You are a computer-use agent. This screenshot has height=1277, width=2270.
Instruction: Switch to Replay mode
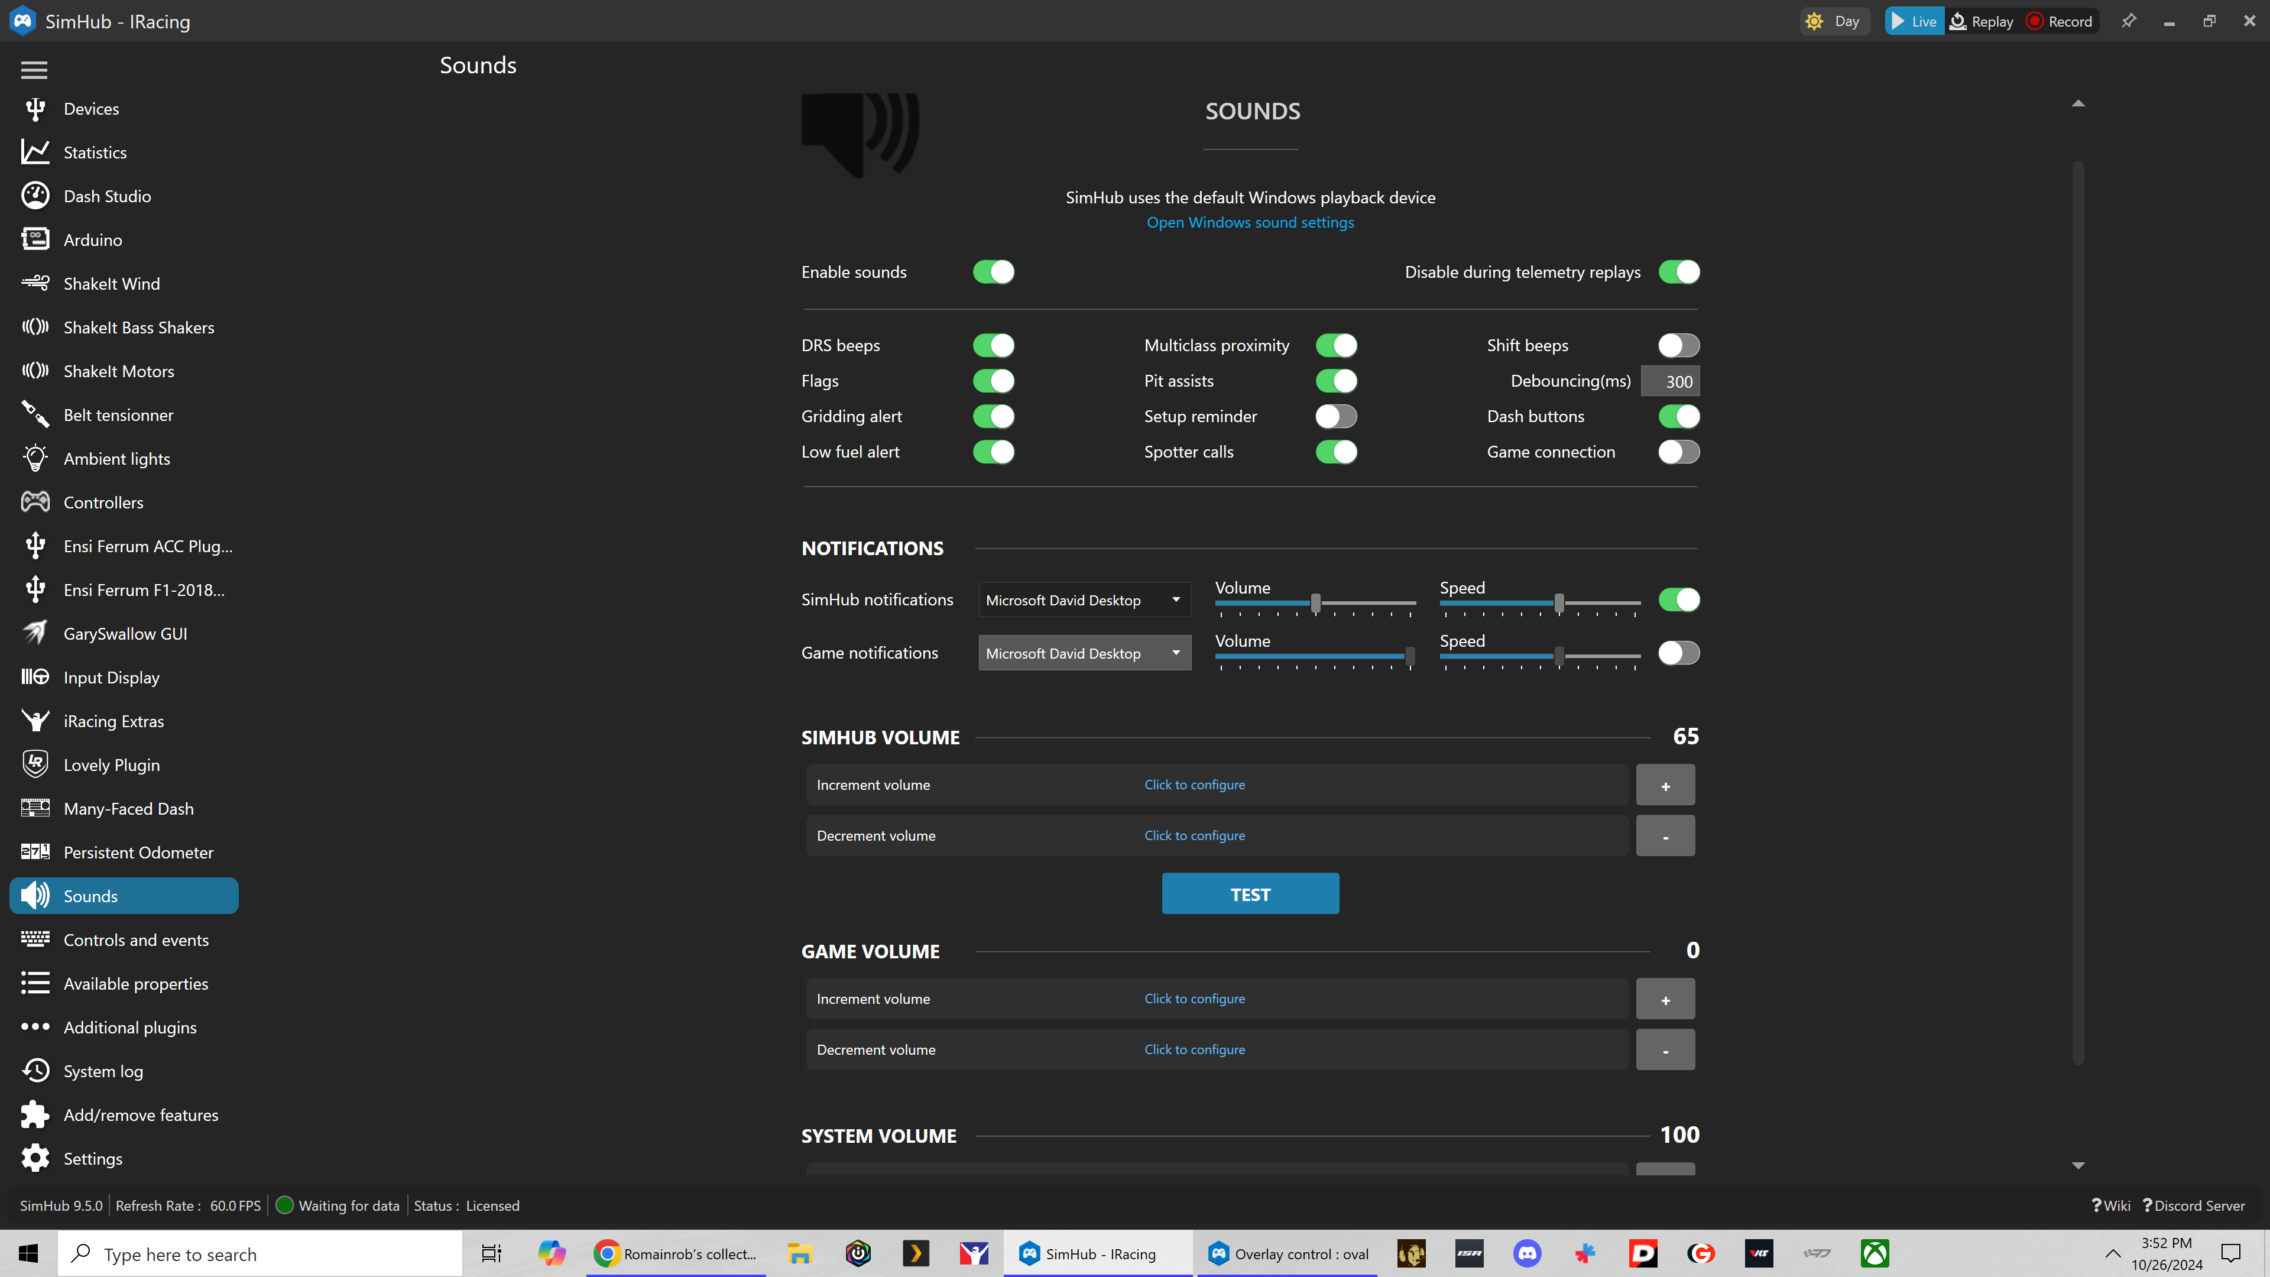(x=1981, y=21)
